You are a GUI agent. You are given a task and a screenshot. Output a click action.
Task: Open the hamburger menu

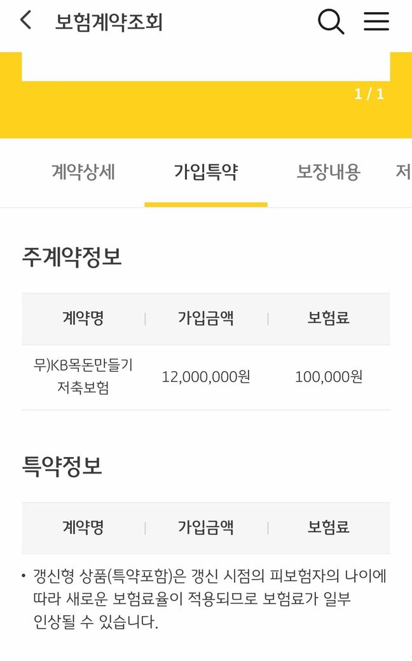(x=376, y=22)
